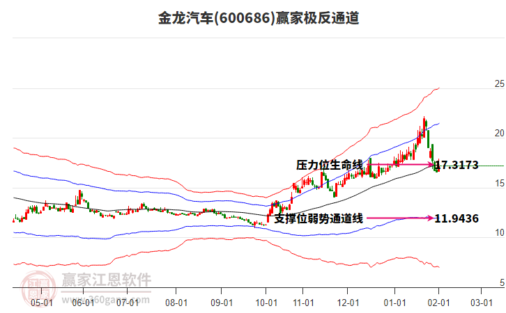Click the 10-01 date axis label
This screenshot has width=506, height=313.
pyautogui.click(x=266, y=303)
